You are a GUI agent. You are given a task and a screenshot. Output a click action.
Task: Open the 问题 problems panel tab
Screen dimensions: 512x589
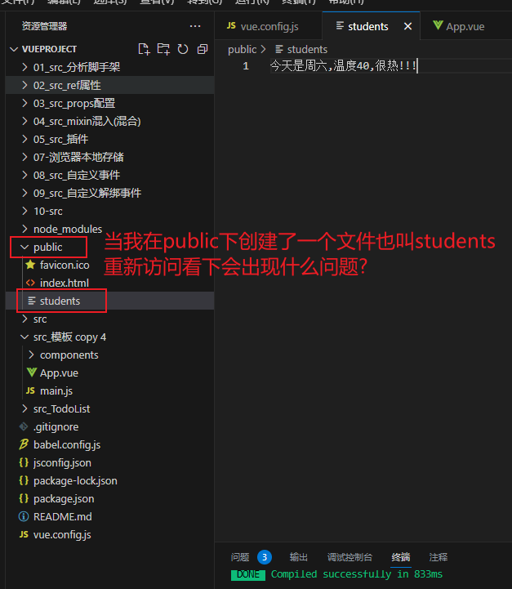[240, 557]
